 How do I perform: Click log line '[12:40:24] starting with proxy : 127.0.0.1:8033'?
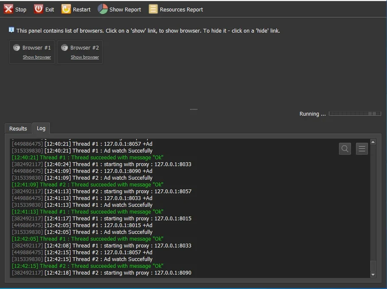[101, 164]
